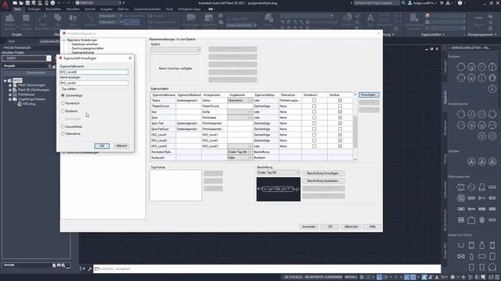The image size is (501, 281).
Task: Open the current project dropdown in Projektmanager
Action: click(49, 59)
